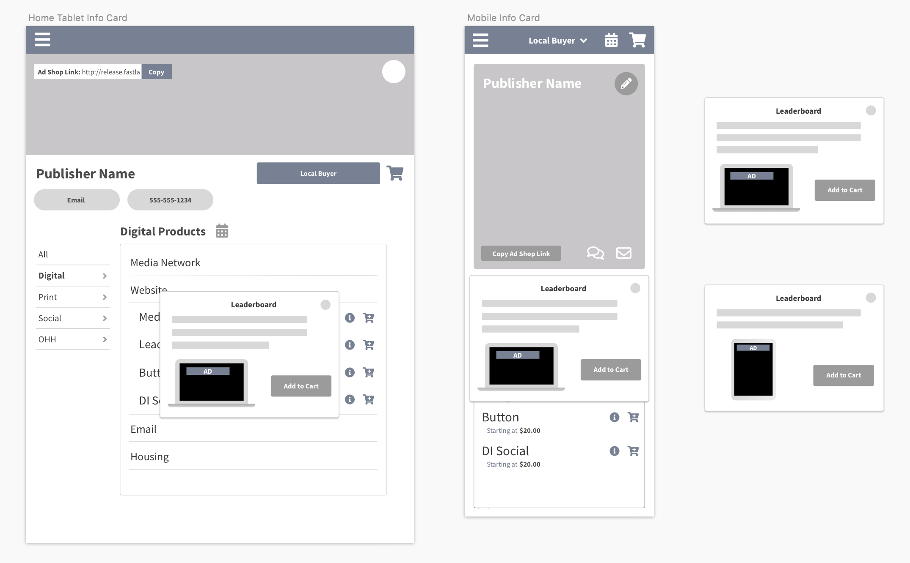910x563 pixels.
Task: Add DI Social to cart via cart icon
Action: tap(633, 451)
